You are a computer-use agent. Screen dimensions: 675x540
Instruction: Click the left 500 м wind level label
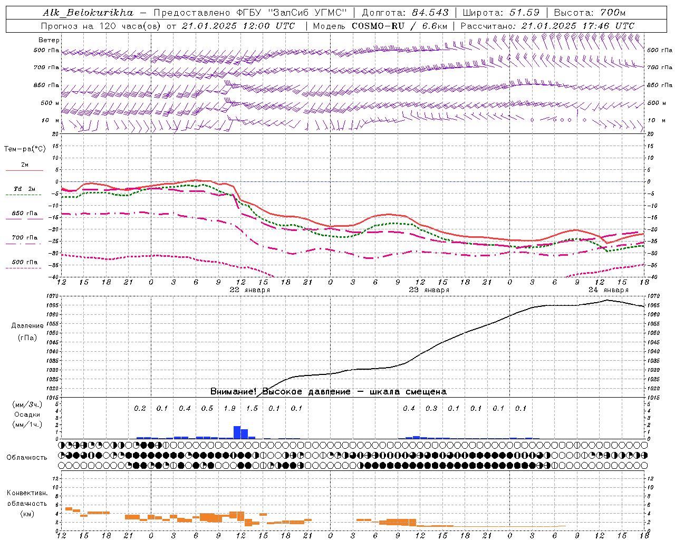50,103
